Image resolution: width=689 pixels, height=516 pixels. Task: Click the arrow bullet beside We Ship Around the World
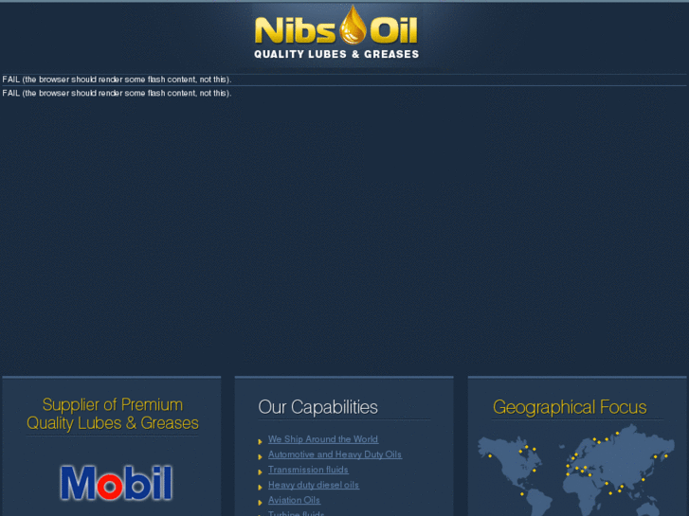(x=260, y=442)
